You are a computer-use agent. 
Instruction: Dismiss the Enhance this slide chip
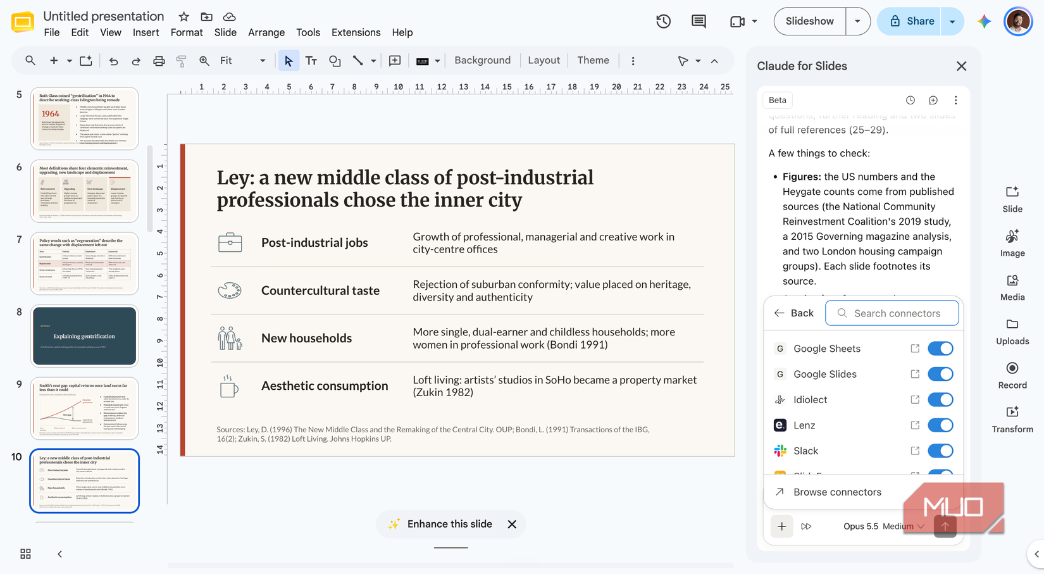[x=512, y=524]
